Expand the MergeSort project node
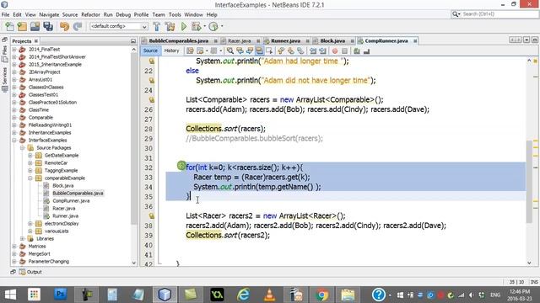Screen dimensions: 540x303 [x=14, y=253]
